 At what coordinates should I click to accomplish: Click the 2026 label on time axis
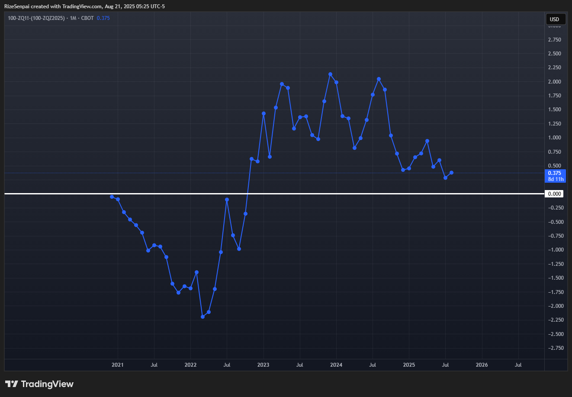(482, 365)
